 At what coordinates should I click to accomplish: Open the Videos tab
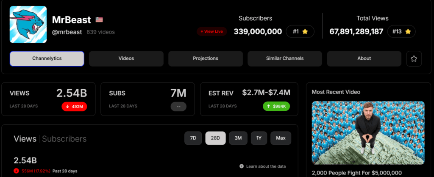tap(126, 59)
